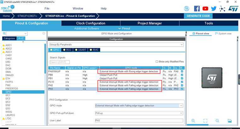
Task: Go to Home breadcrumb
Action: pyautogui.click(x=6, y=16)
